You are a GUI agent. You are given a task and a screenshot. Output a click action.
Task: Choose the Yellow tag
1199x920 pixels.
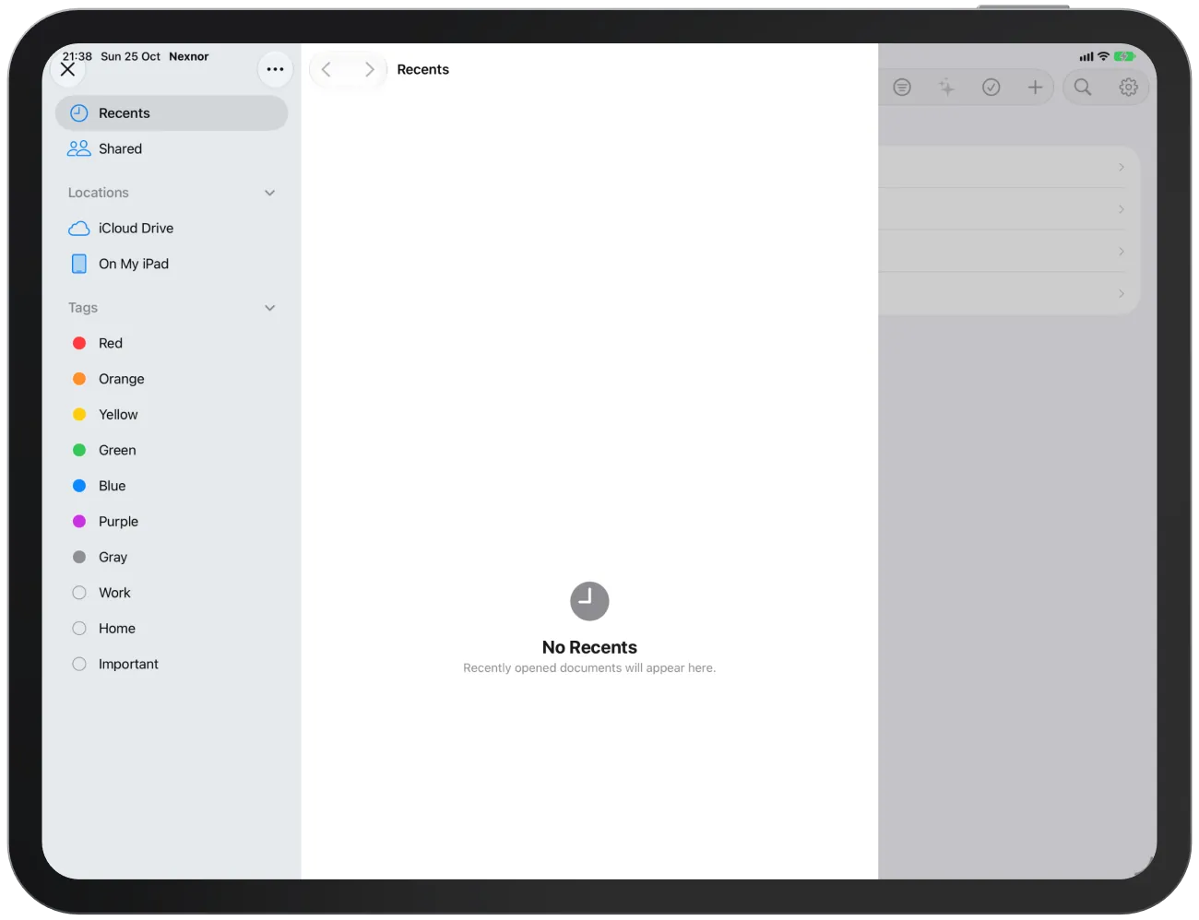click(x=172, y=415)
